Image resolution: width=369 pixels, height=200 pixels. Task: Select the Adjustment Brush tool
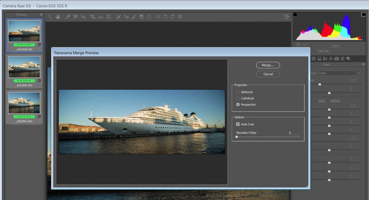coord(133,17)
